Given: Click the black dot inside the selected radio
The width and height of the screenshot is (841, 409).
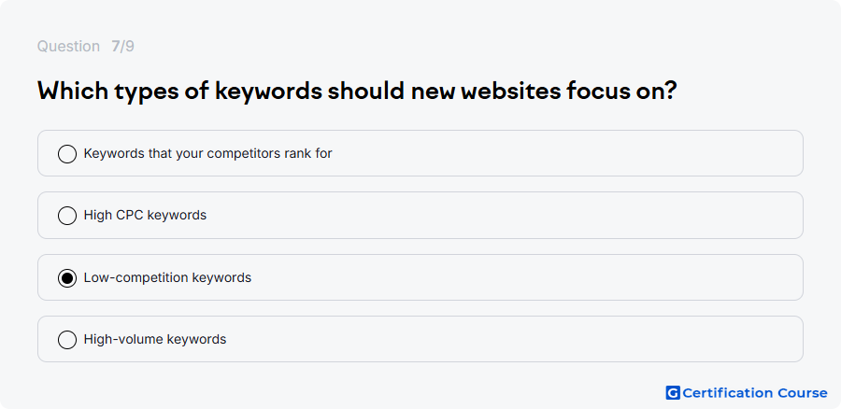Looking at the screenshot, I should tap(67, 278).
